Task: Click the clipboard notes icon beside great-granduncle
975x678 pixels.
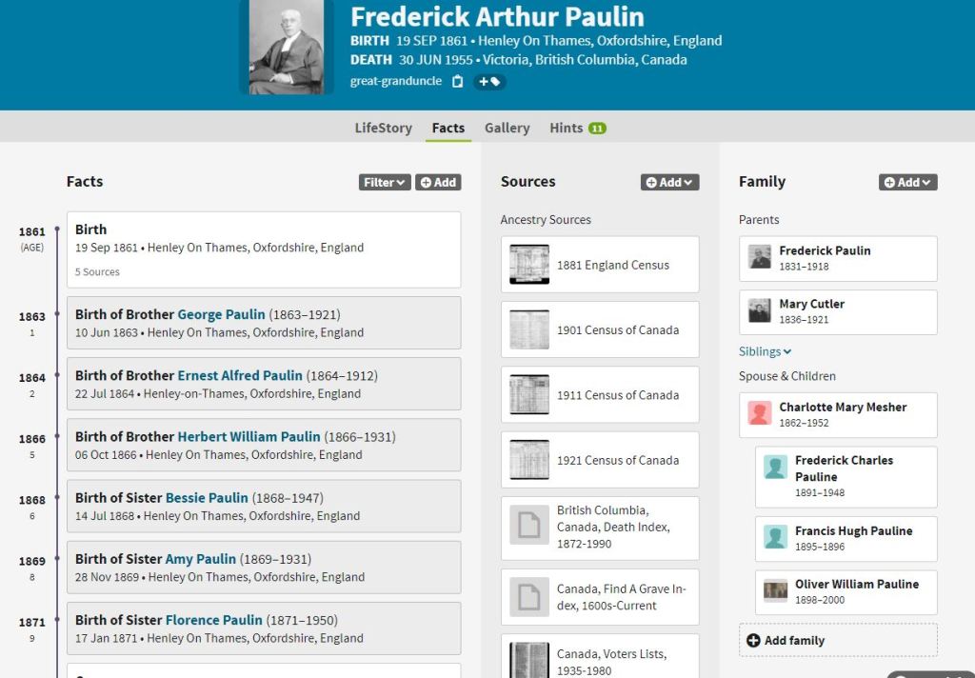Action: (x=457, y=82)
